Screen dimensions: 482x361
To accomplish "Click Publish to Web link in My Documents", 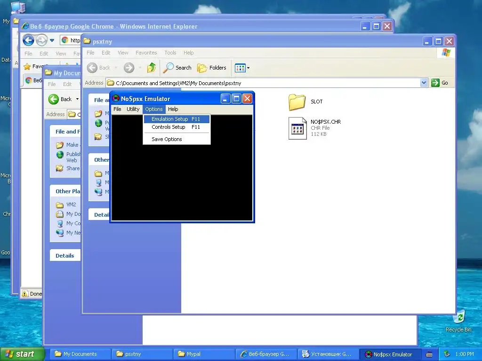I will 68,157.
